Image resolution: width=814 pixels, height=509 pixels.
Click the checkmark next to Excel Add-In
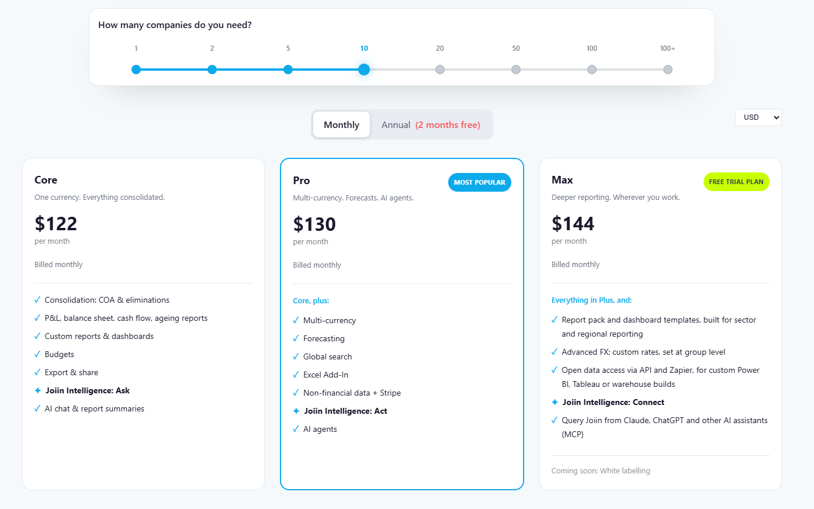coord(296,375)
